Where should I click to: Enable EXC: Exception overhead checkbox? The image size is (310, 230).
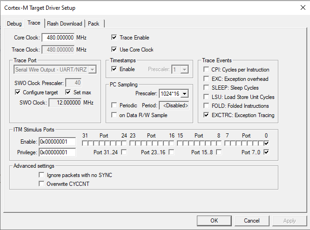[x=206, y=79]
